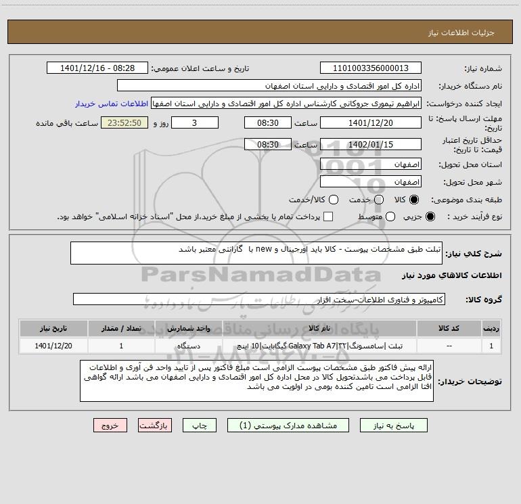
Task: Select the جزیی purchase type radio
Action: (430, 216)
